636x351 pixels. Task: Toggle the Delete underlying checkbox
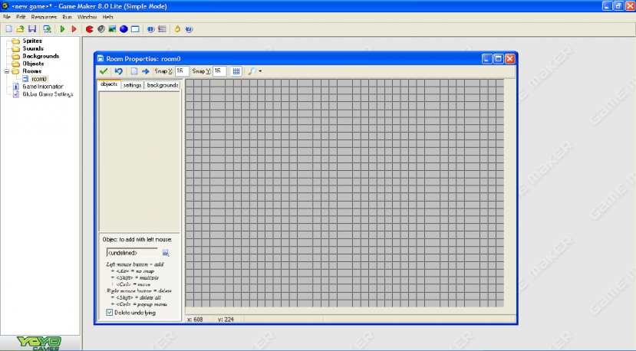[110, 313]
